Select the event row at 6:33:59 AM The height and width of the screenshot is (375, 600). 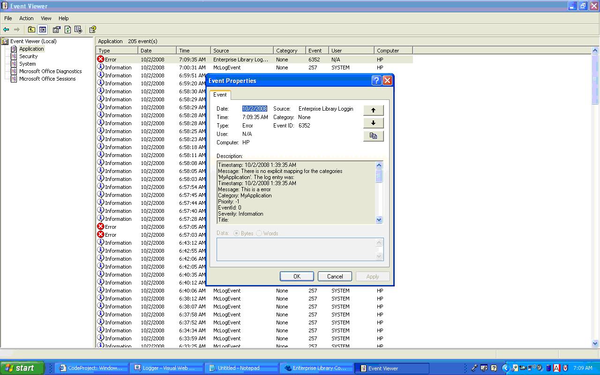[x=255, y=338]
